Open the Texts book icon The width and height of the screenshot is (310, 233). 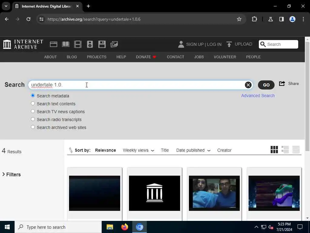[66, 44]
